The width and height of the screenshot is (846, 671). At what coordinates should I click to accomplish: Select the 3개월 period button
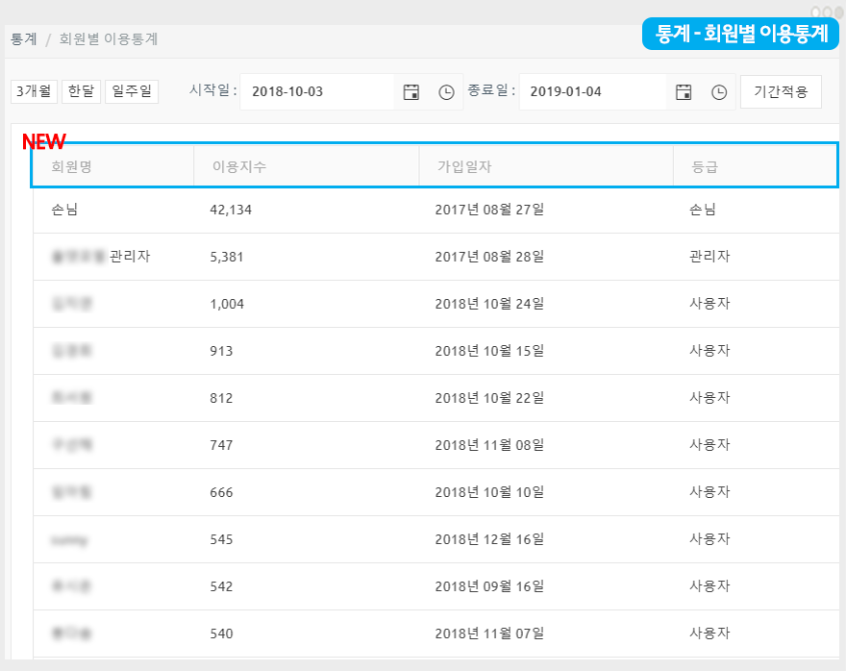coord(35,91)
